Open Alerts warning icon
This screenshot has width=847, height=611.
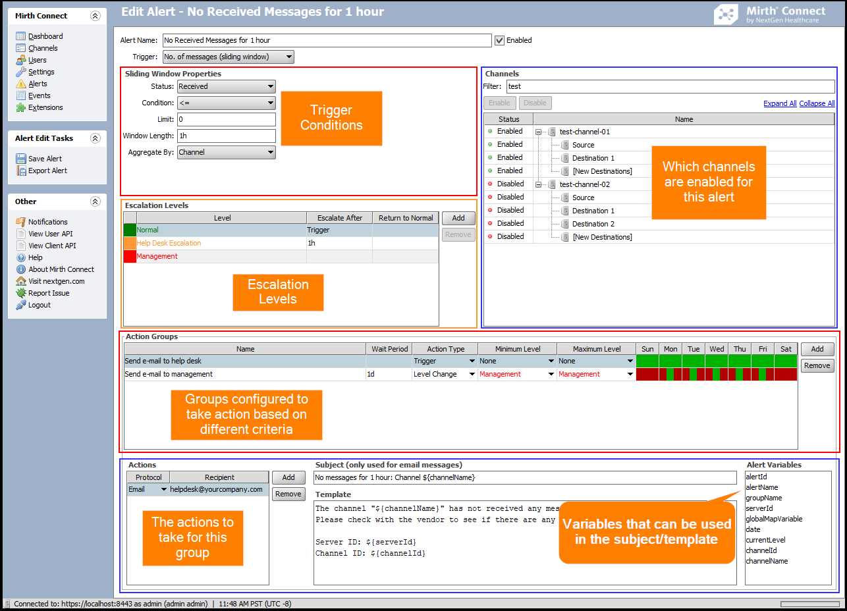pos(20,84)
